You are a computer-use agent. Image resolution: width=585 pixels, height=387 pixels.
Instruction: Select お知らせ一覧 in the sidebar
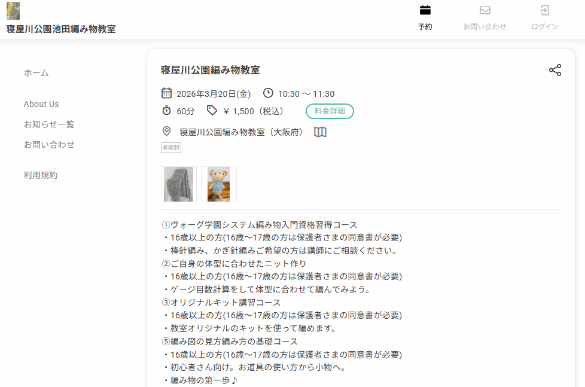point(49,124)
